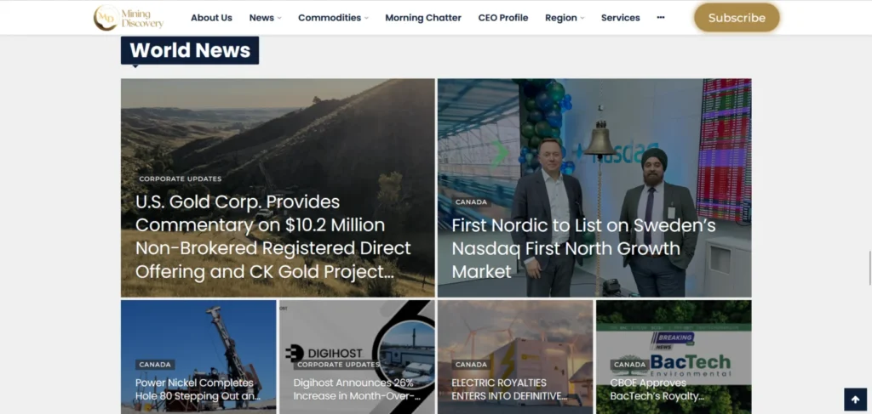Click the World News section heading
The width and height of the screenshot is (872, 414).
click(190, 50)
